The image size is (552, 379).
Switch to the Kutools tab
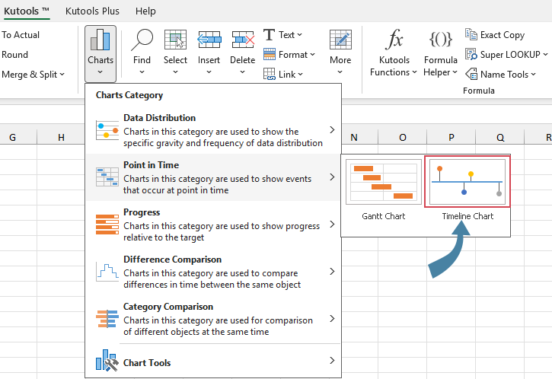pos(27,11)
